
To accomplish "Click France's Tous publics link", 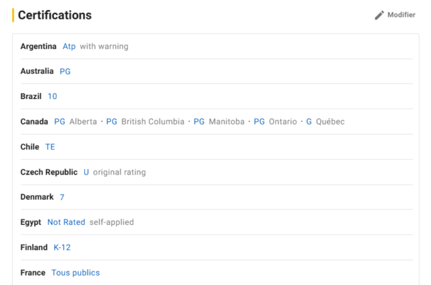I will pos(75,272).
